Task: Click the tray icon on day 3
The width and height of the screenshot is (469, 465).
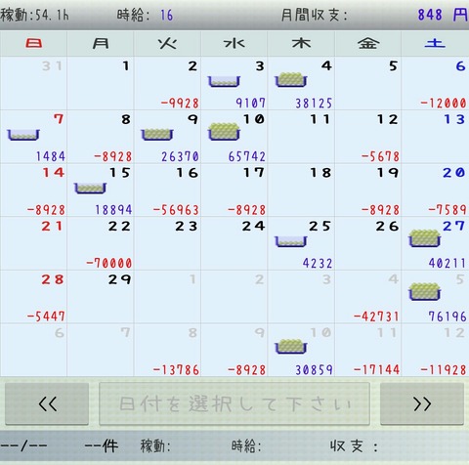Action: (224, 81)
